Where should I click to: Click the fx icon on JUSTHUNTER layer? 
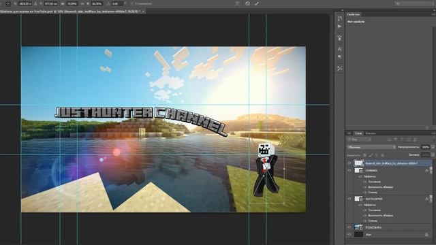(427, 199)
